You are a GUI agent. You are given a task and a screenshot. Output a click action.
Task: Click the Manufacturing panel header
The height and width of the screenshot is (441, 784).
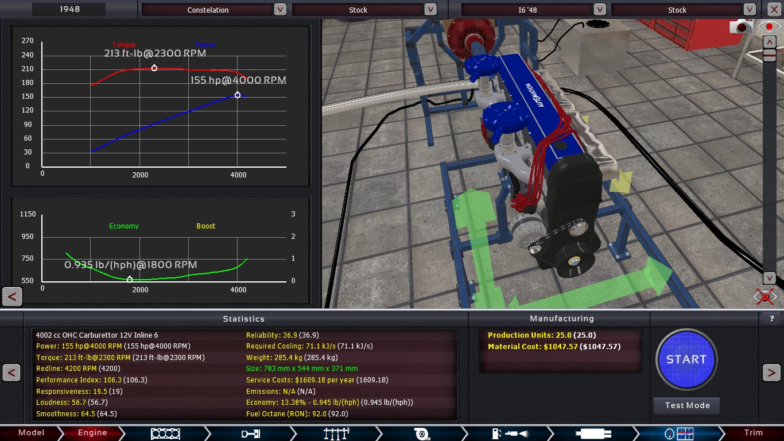click(x=561, y=318)
